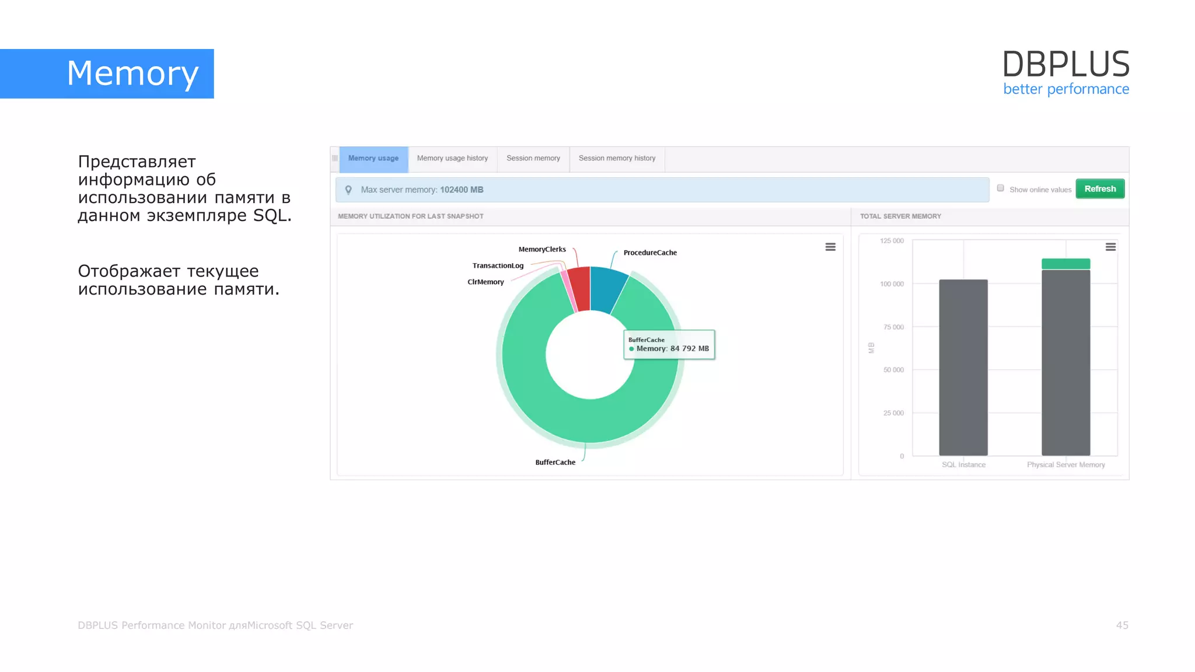
Task: Go to Session memory history tab
Action: pyautogui.click(x=617, y=159)
